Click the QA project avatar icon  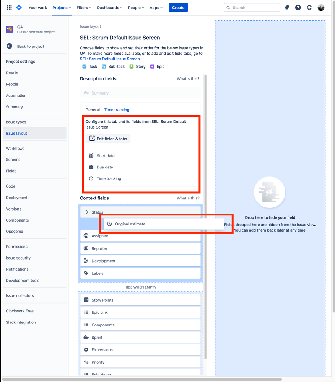click(x=9, y=29)
